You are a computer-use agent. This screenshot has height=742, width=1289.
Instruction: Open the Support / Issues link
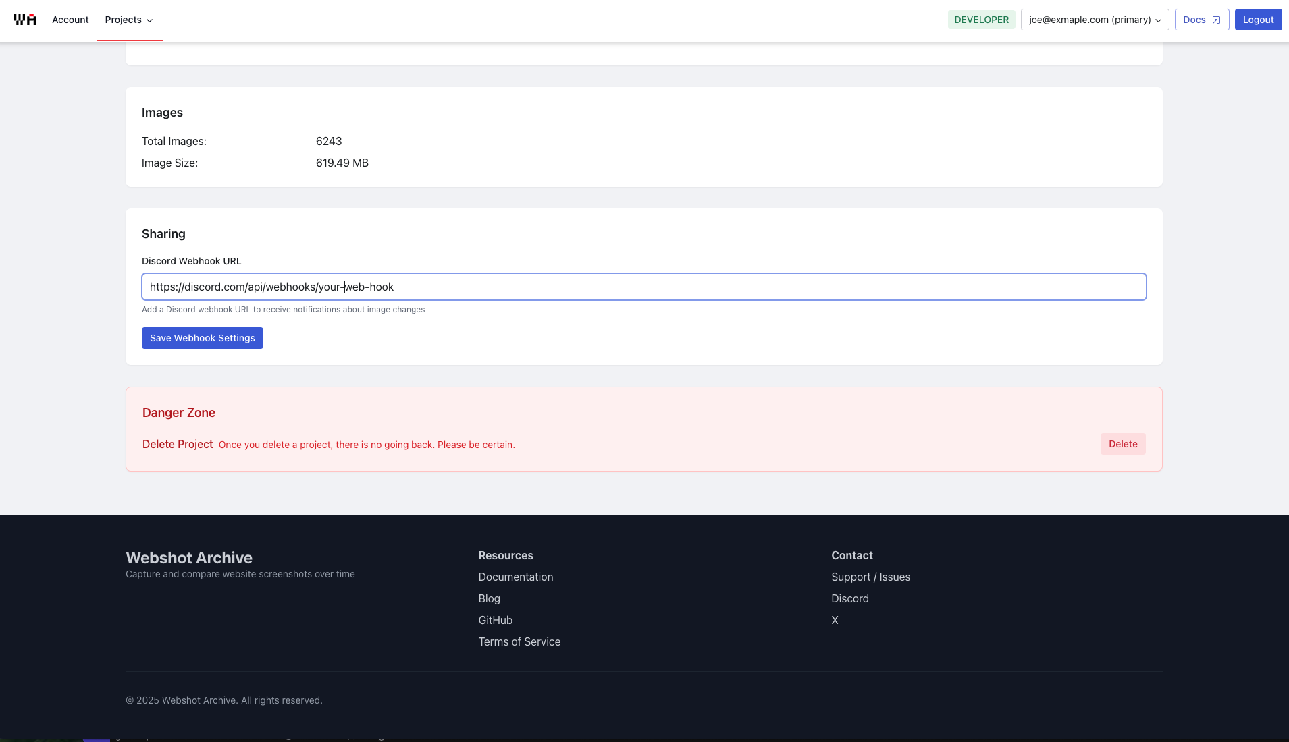point(870,577)
